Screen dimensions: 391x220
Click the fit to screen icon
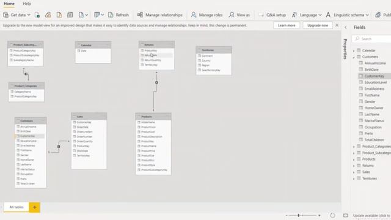click(x=345, y=215)
